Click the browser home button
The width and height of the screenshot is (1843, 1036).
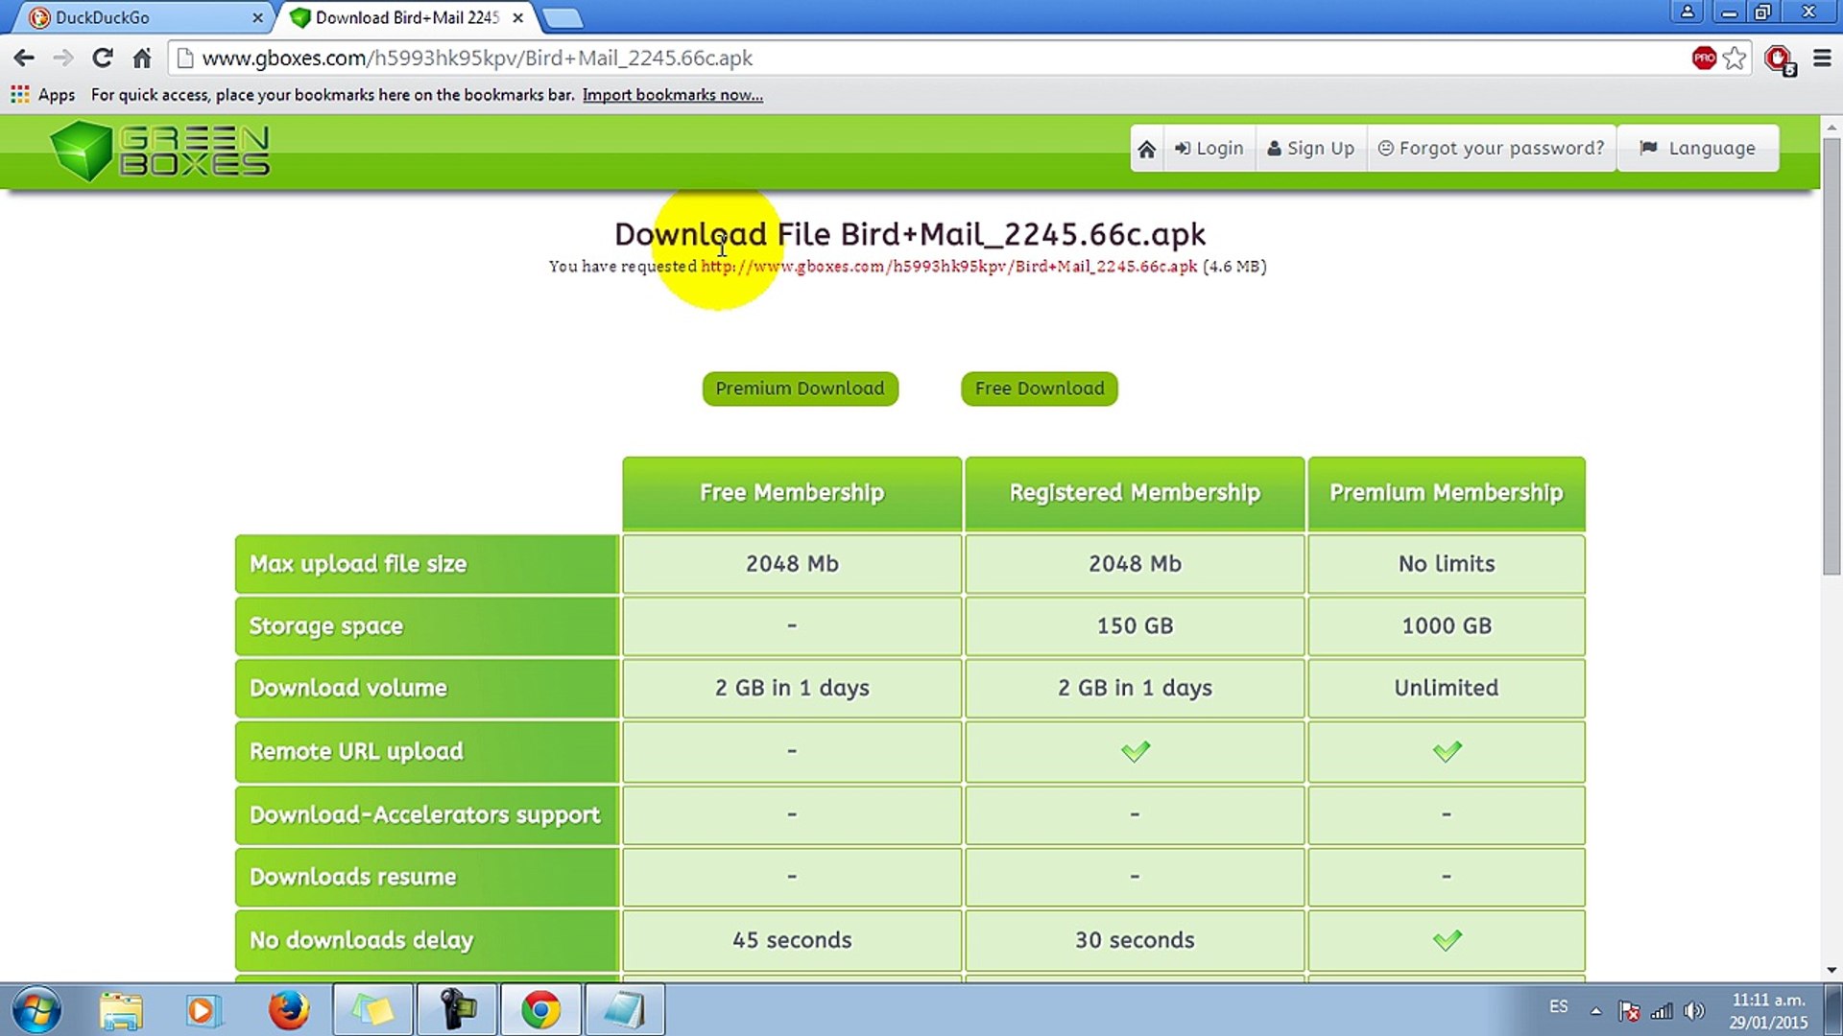[x=142, y=58]
